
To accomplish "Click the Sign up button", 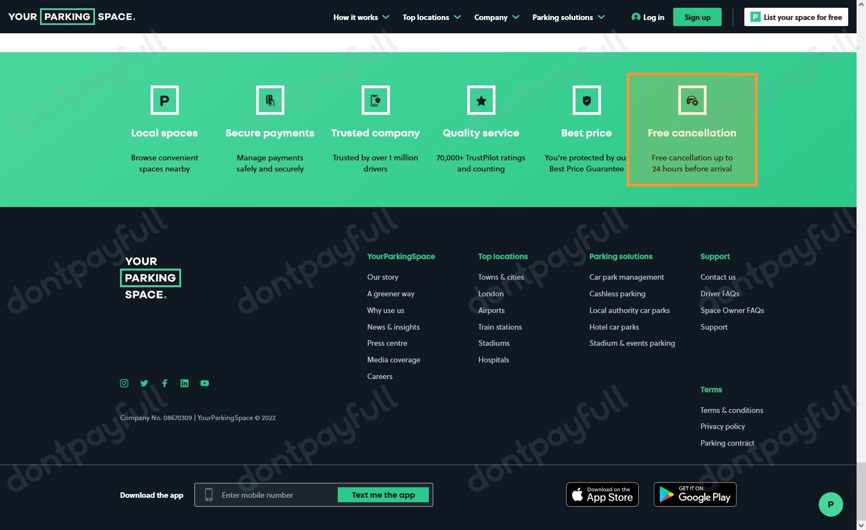I will [697, 17].
